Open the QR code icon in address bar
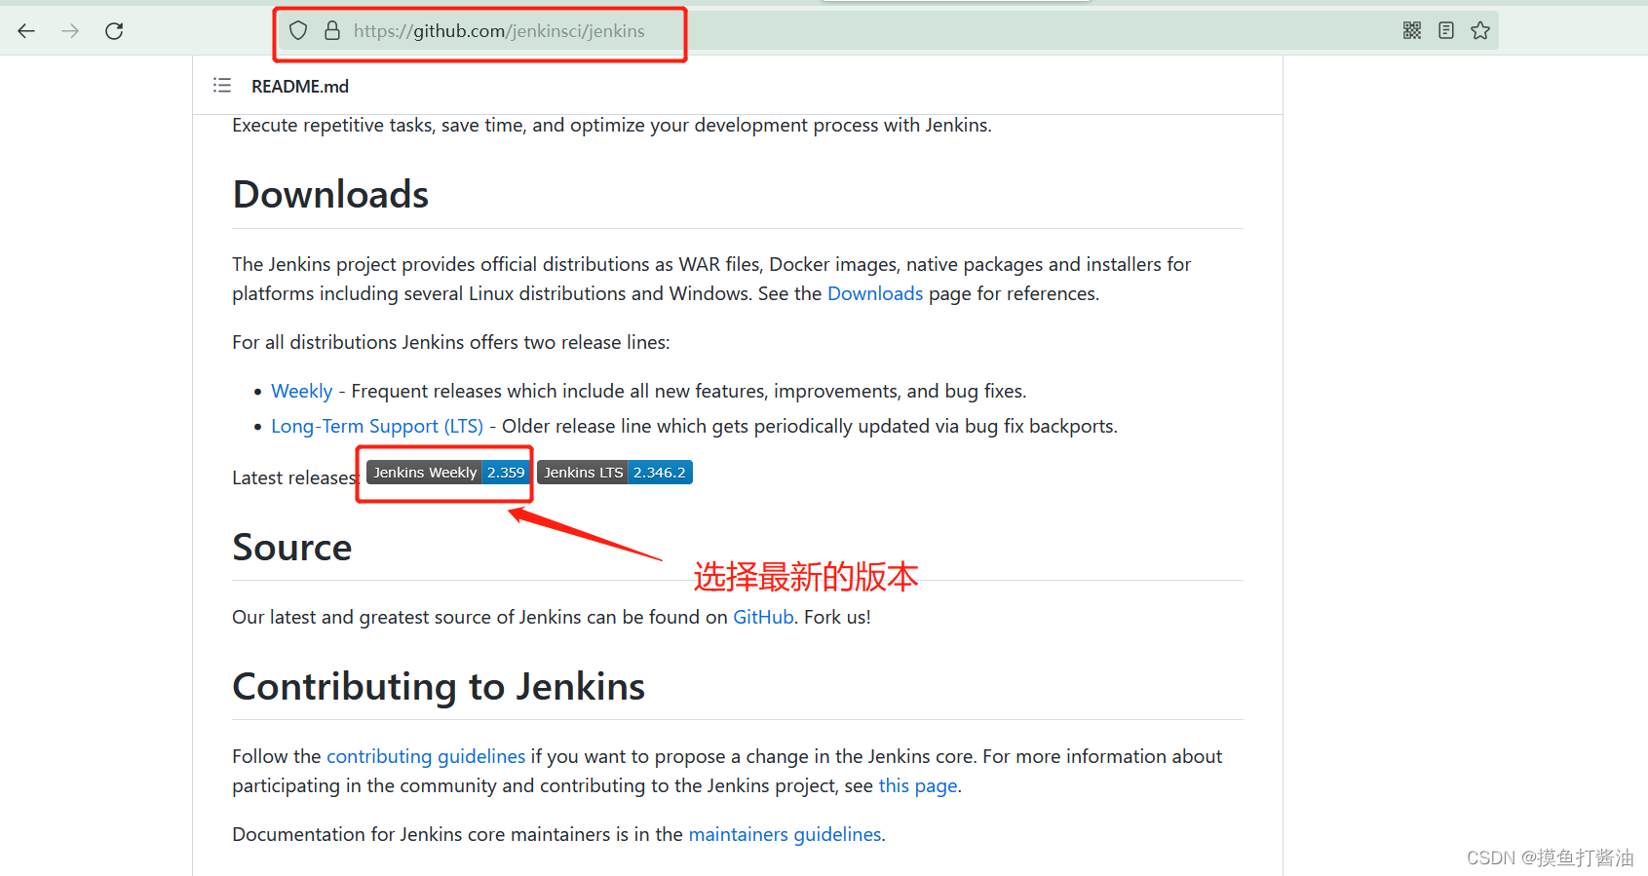 pyautogui.click(x=1412, y=30)
